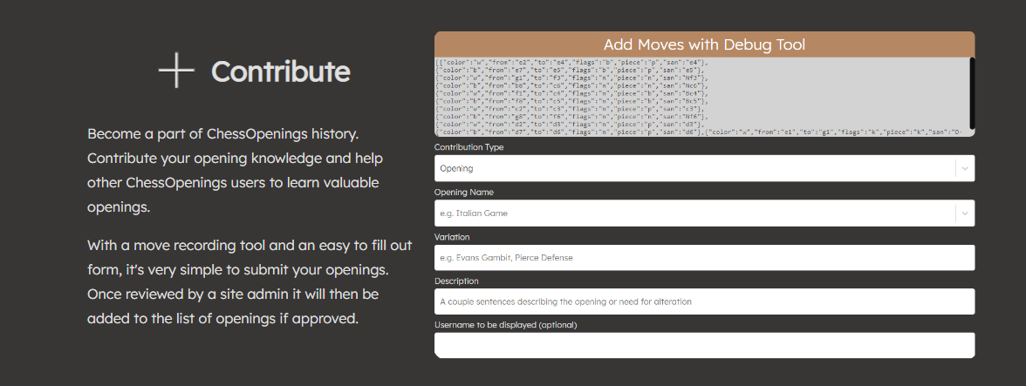Click the paragraph starting 'With a move recording tool'
The height and width of the screenshot is (386, 1026).
click(x=249, y=282)
